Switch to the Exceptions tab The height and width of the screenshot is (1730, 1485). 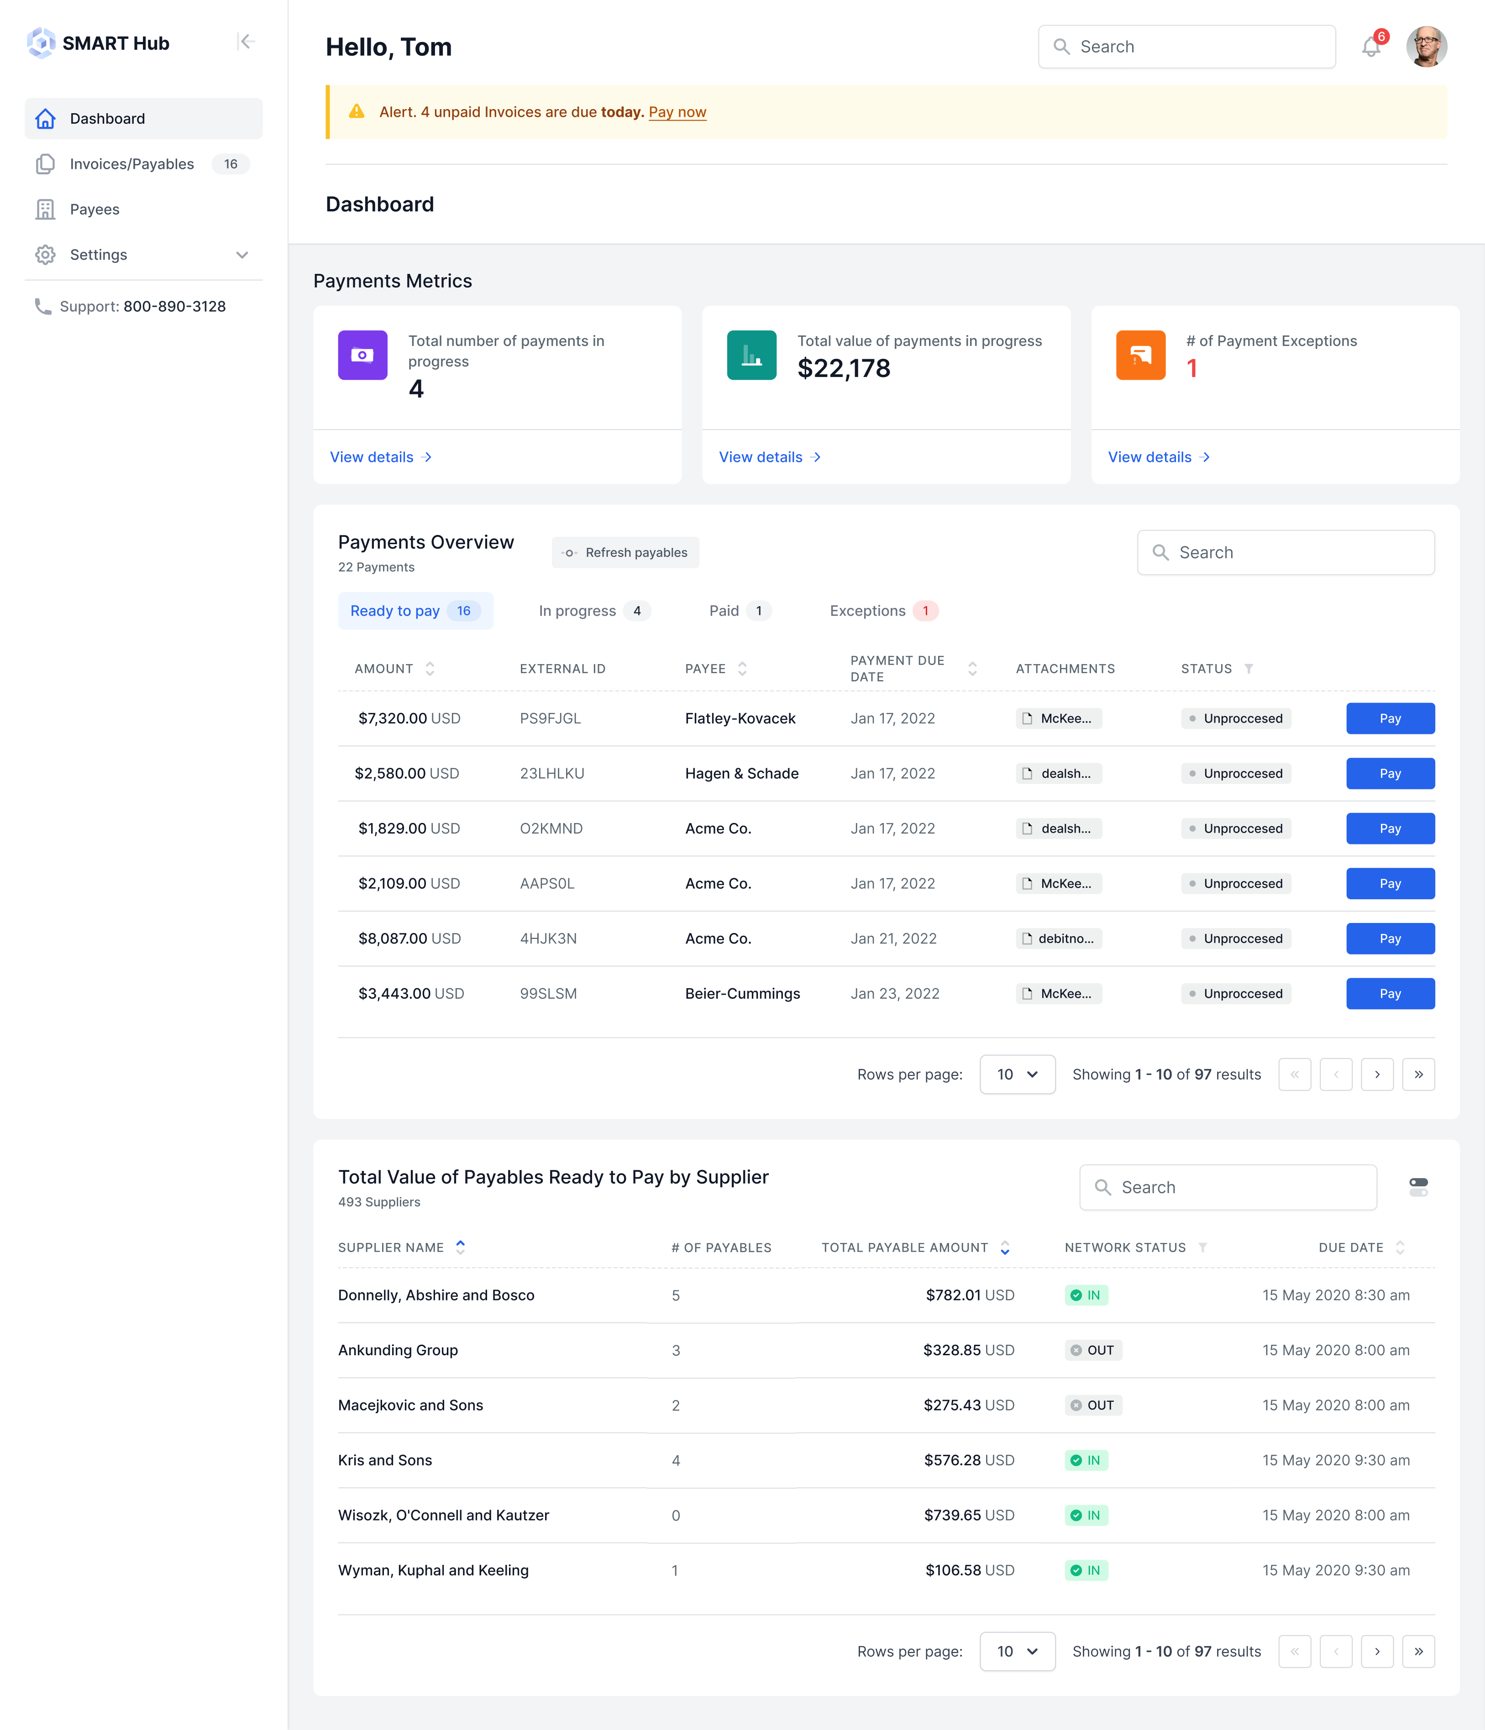(x=883, y=611)
